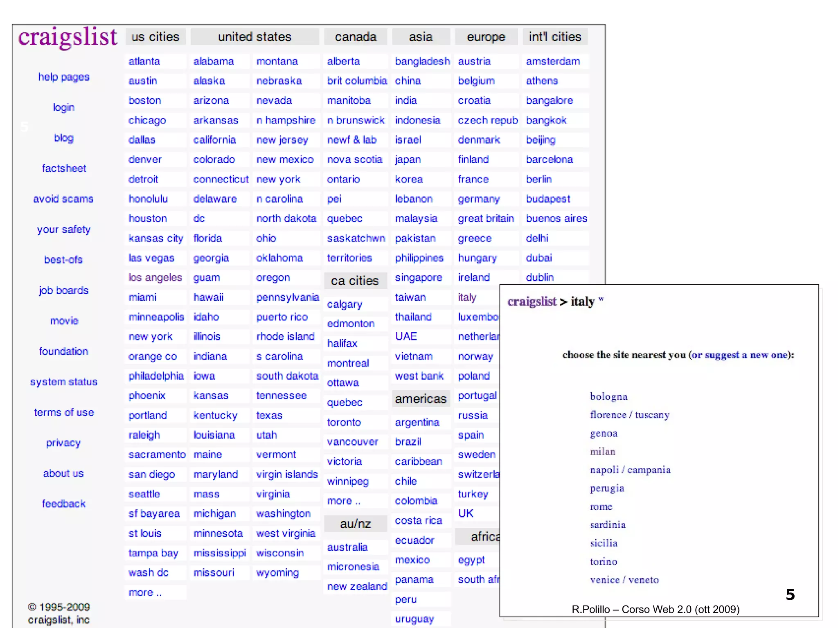The image size is (838, 628).
Task: Choose rome site
Action: coord(601,506)
